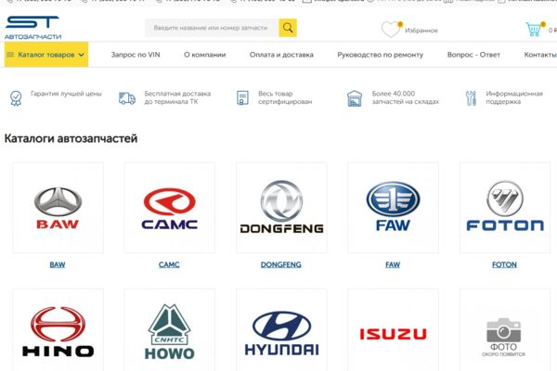Open Вопрос - Ответ menu item

(473, 55)
